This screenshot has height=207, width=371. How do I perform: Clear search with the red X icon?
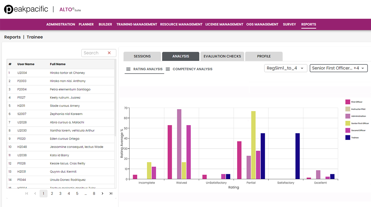point(109,53)
